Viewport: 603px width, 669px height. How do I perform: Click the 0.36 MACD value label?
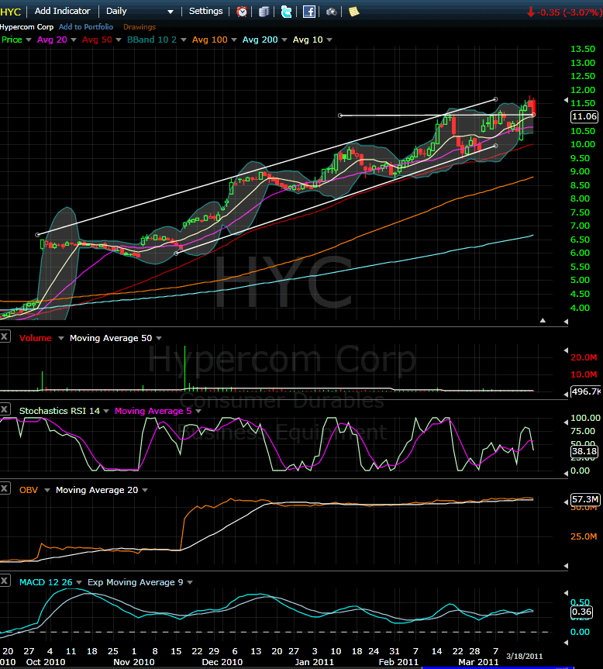581,612
